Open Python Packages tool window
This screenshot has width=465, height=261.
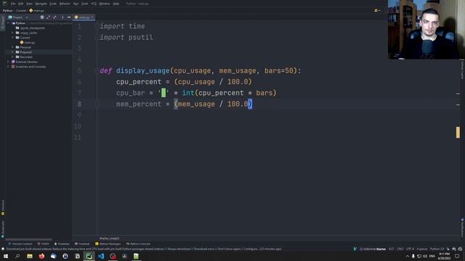108,244
